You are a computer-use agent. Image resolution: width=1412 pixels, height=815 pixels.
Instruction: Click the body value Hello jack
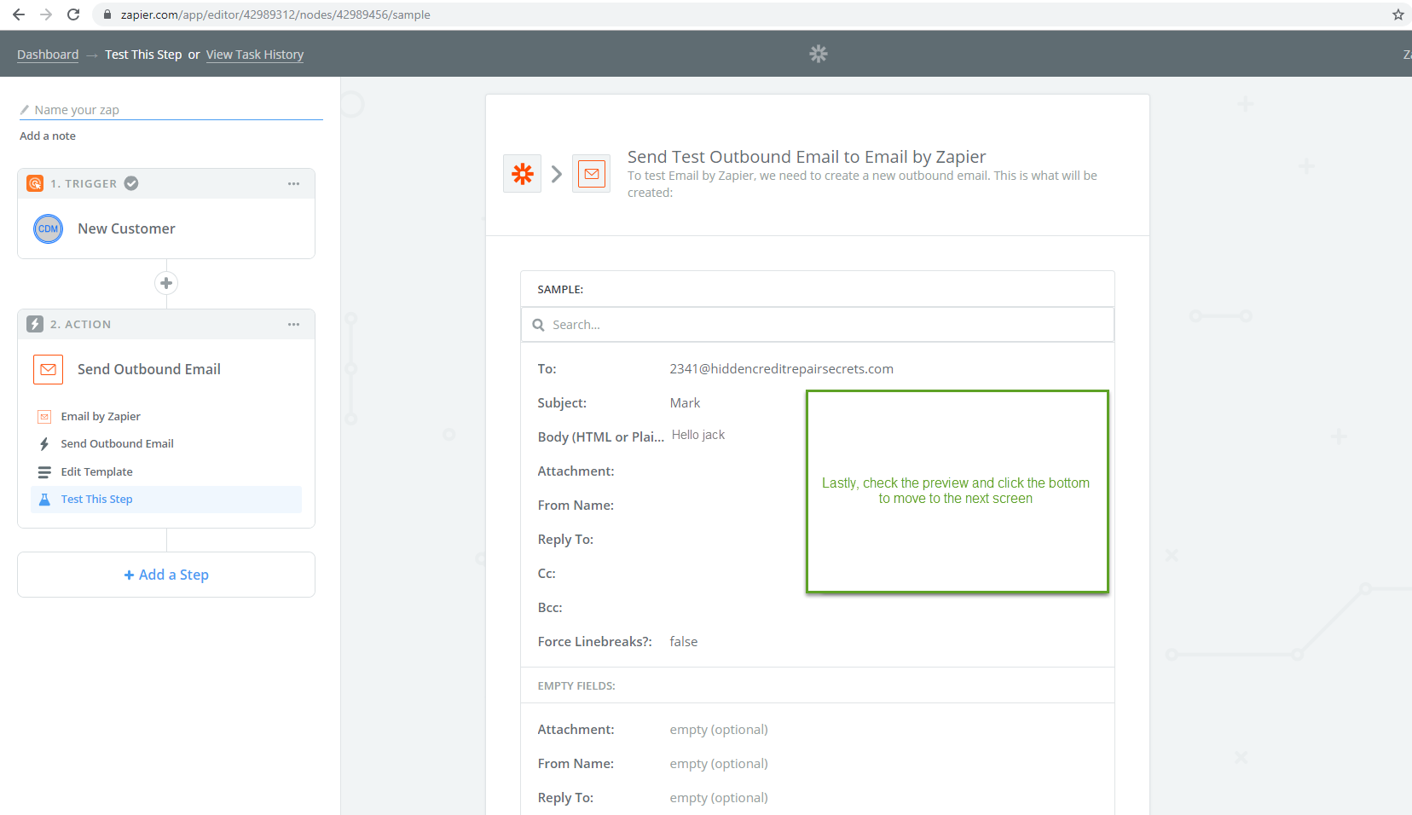point(698,435)
